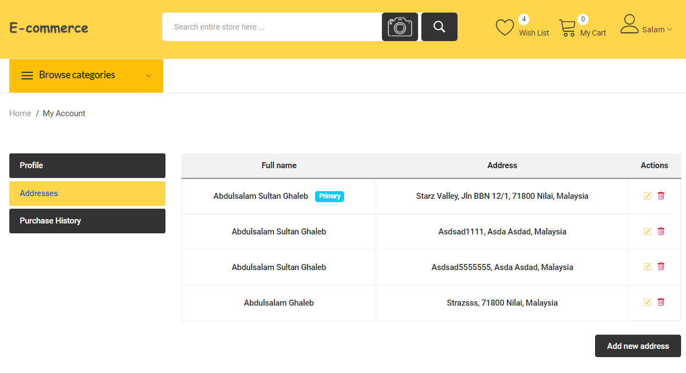Open image search via the camera icon
The height and width of the screenshot is (373, 686).
(399, 26)
